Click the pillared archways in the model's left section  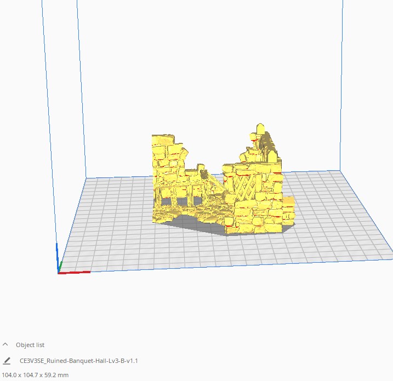pos(175,194)
